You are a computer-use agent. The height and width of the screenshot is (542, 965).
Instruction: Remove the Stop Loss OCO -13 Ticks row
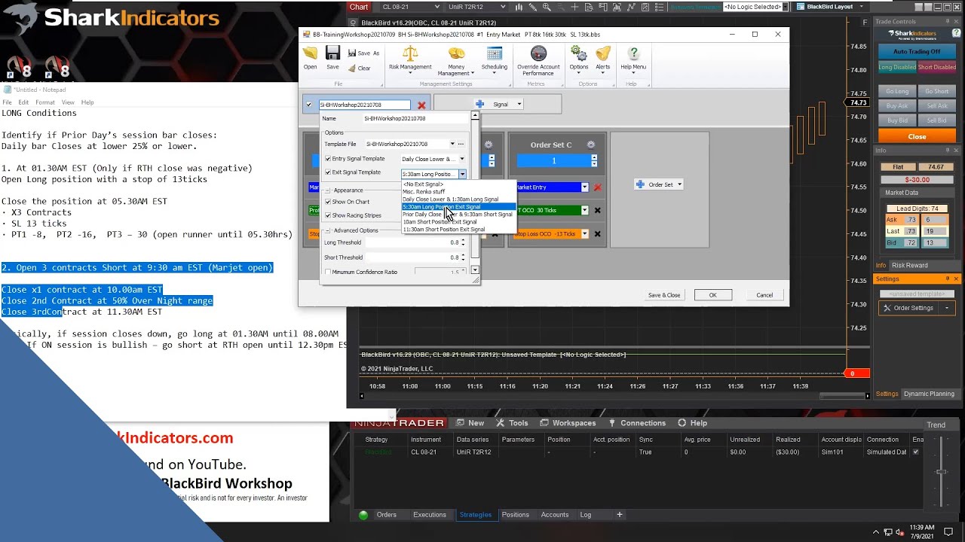598,233
